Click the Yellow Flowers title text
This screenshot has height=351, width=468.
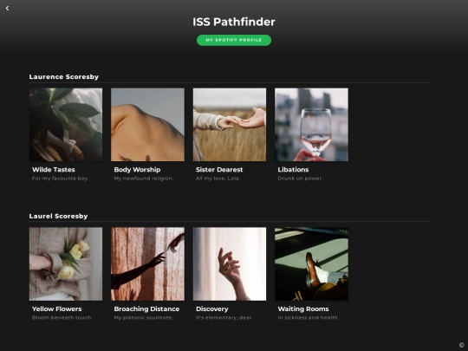(x=56, y=309)
